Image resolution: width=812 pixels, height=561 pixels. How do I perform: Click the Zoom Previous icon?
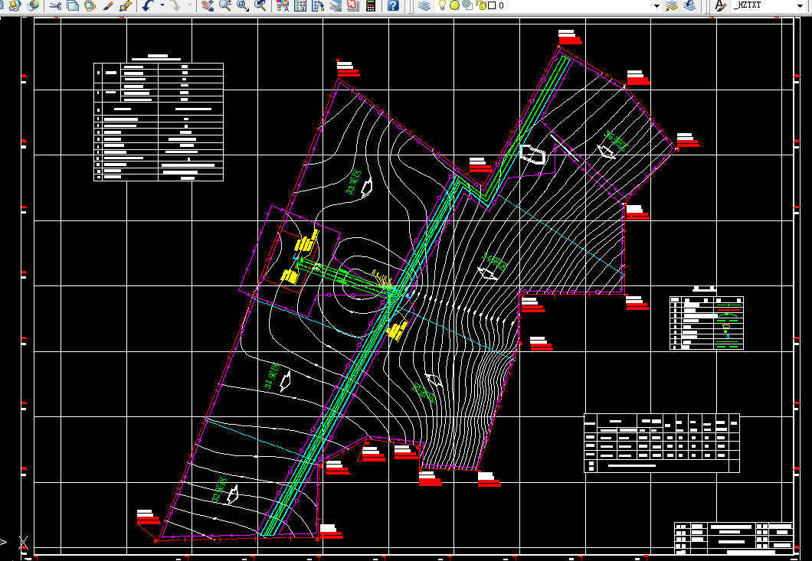(260, 5)
